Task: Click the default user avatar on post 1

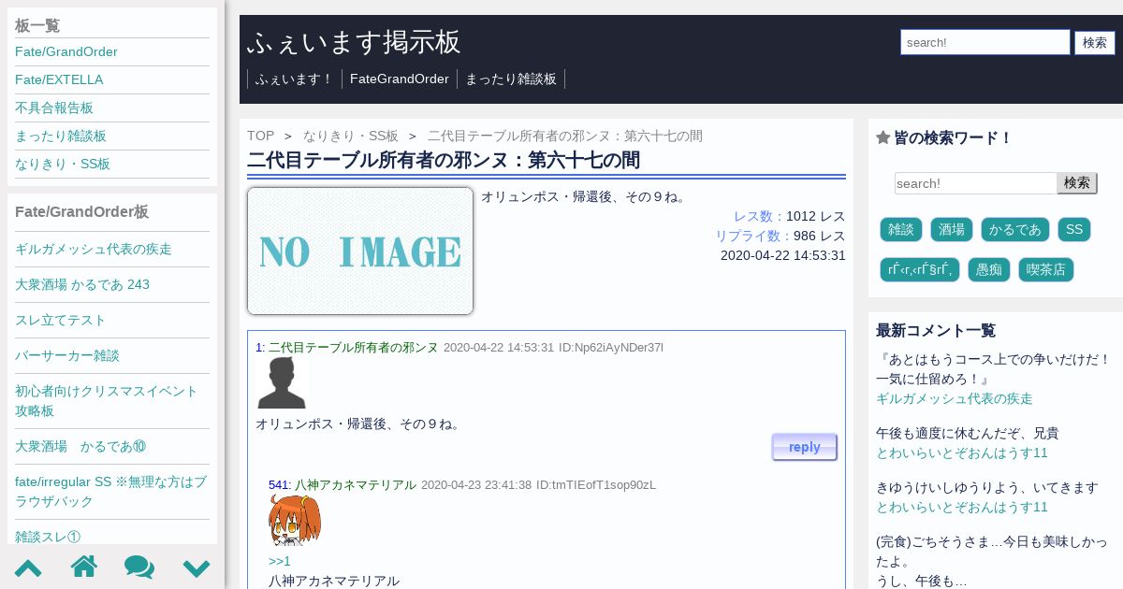Action: pyautogui.click(x=282, y=383)
